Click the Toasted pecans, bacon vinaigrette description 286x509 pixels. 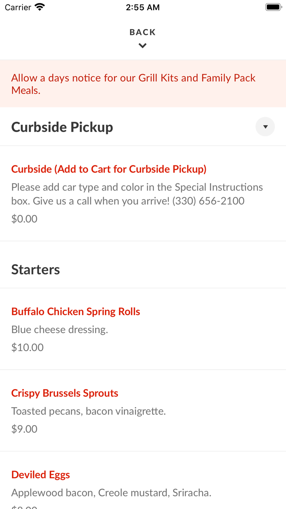point(88,411)
